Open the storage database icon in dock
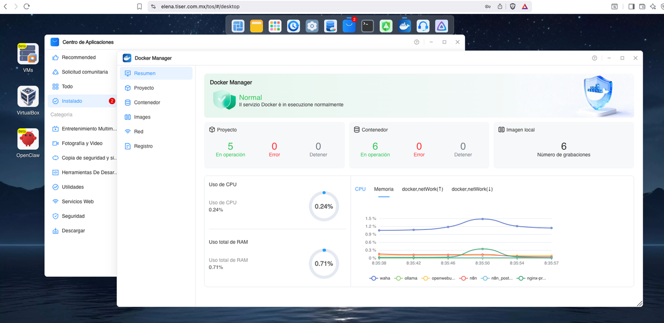The height and width of the screenshot is (323, 664). 330,26
